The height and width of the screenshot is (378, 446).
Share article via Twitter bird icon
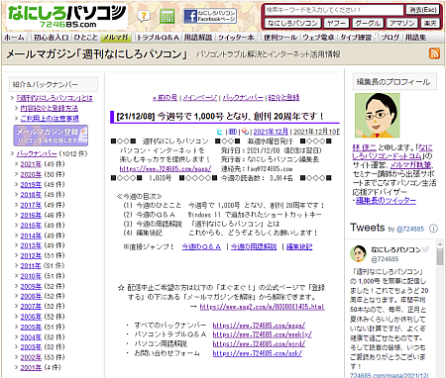(x=219, y=132)
